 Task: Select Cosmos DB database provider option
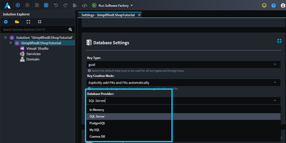coord(183,137)
